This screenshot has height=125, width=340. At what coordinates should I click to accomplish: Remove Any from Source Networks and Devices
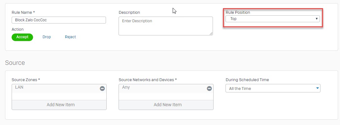[209, 89]
